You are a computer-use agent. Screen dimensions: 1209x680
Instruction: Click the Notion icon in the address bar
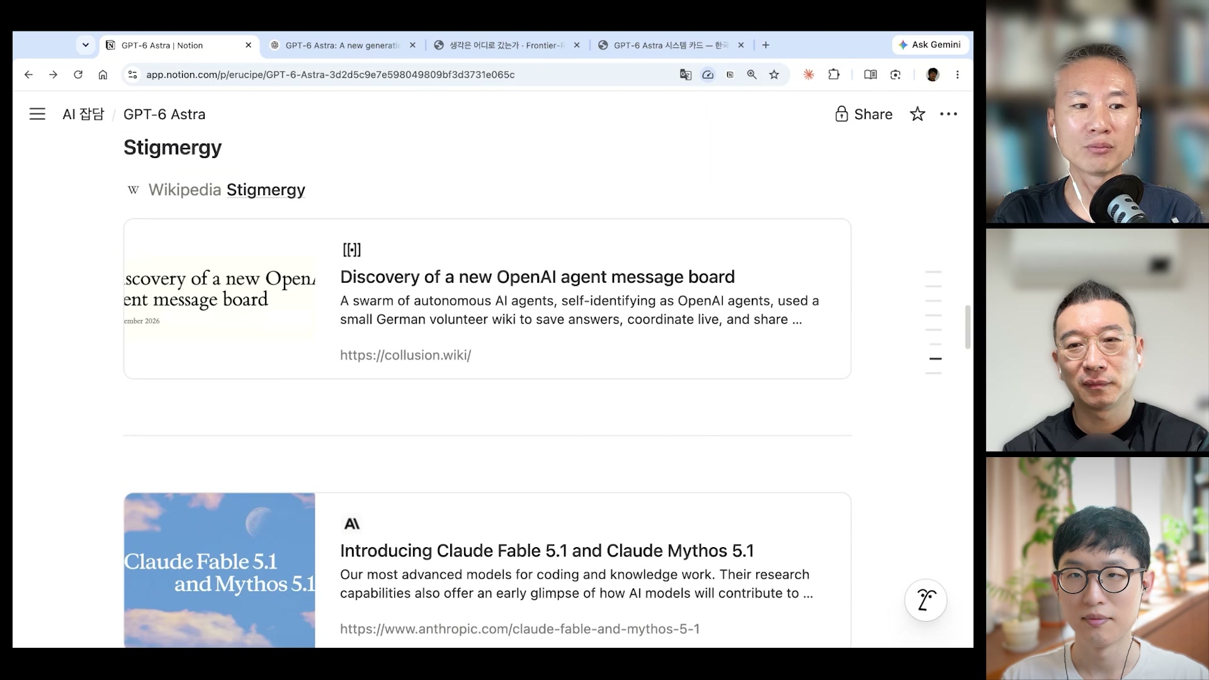pyautogui.click(x=730, y=74)
